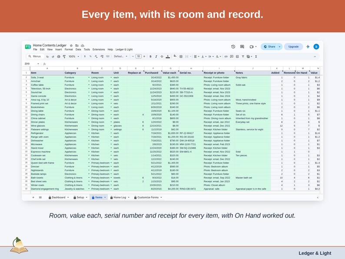Open the Meet camera dropdown
This screenshot has width=345, height=259.
(x=256, y=46)
